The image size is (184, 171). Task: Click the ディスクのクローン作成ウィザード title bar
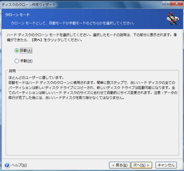(x=81, y=5)
